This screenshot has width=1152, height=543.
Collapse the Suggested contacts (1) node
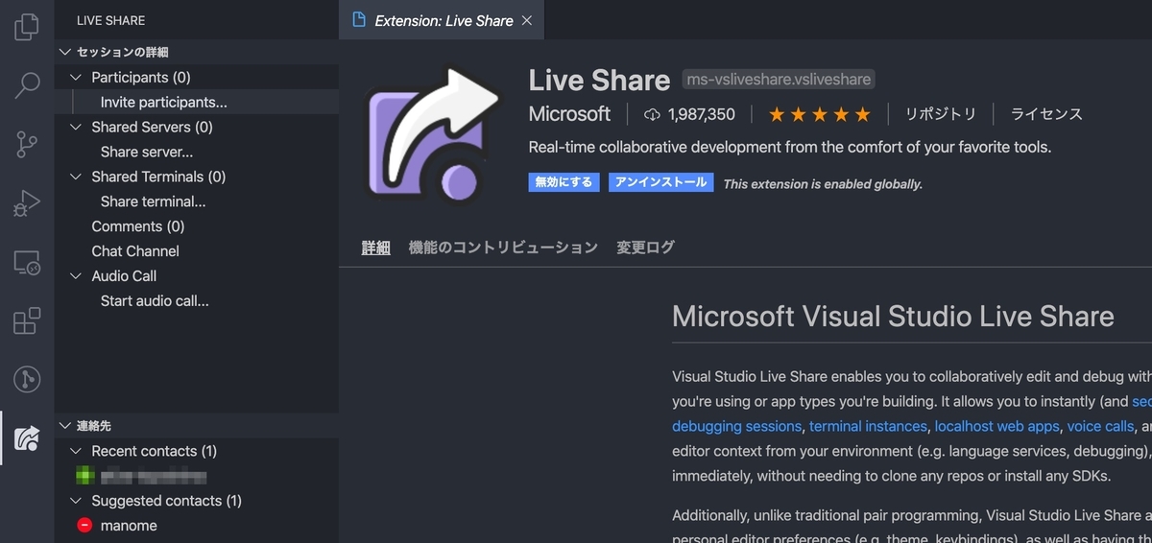coord(77,501)
